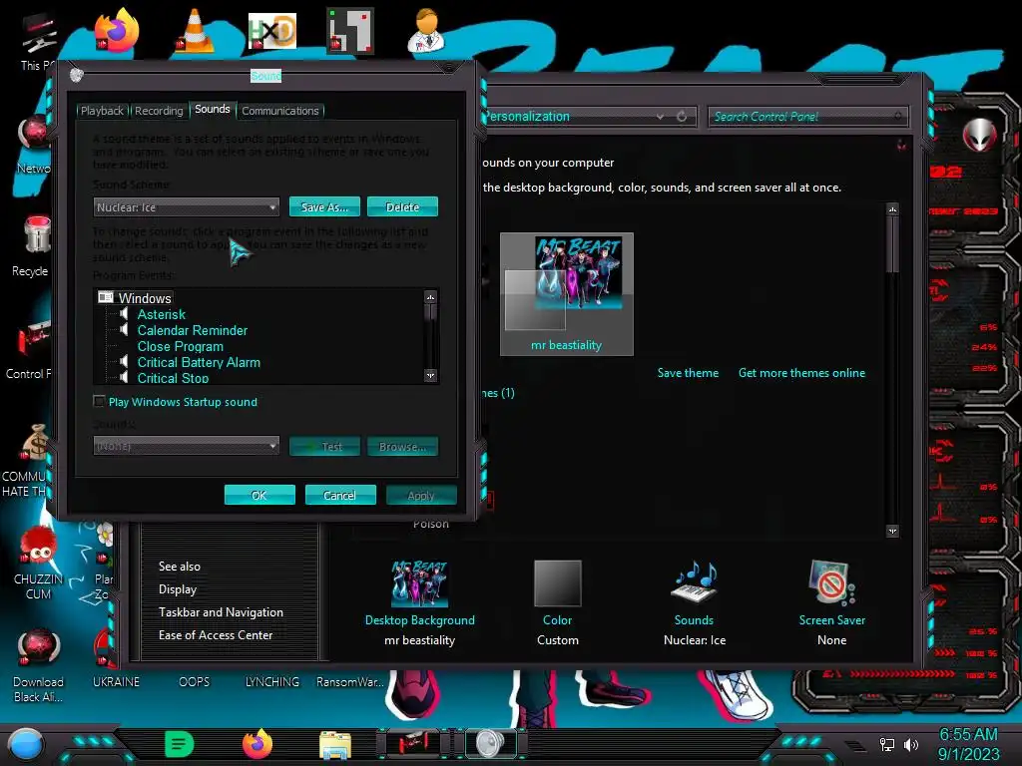Screen dimensions: 1022x766
Task: Select the Close Program event
Action: pos(180,346)
